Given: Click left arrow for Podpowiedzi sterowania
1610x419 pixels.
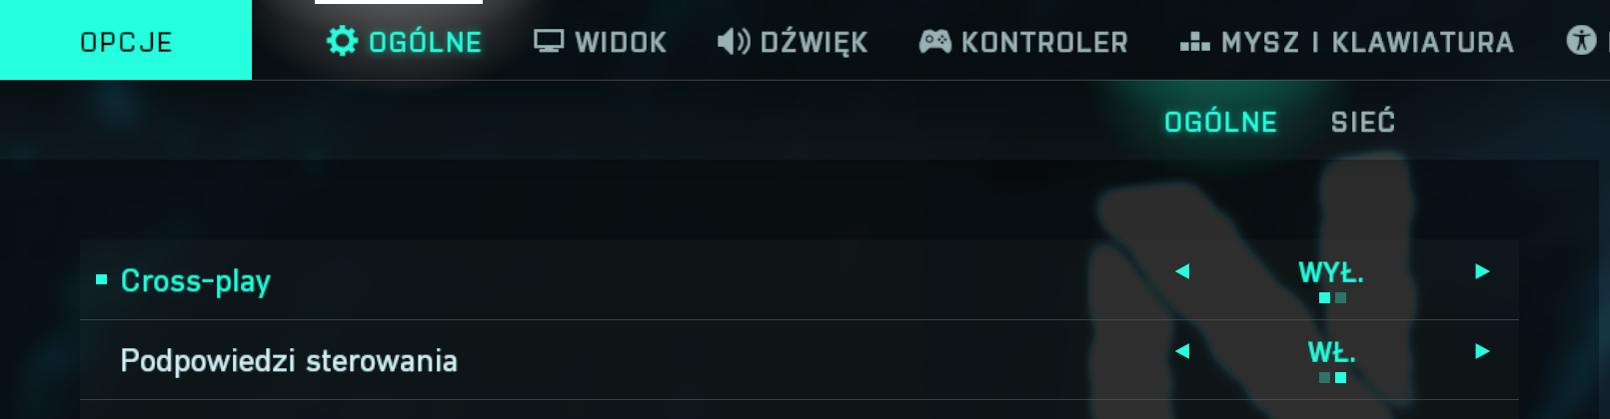Looking at the screenshot, I should click(1182, 351).
